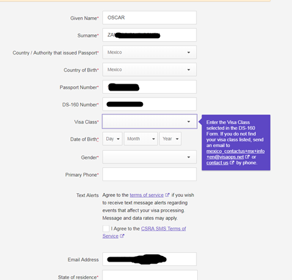
Task: Click the external link icon after terms of service
Action: (x=167, y=195)
